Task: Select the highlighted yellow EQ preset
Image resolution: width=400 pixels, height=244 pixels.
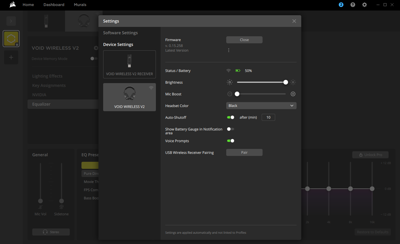Action: tap(90, 165)
